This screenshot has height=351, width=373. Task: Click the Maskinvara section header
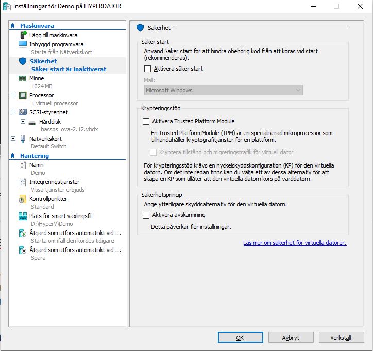coord(37,26)
